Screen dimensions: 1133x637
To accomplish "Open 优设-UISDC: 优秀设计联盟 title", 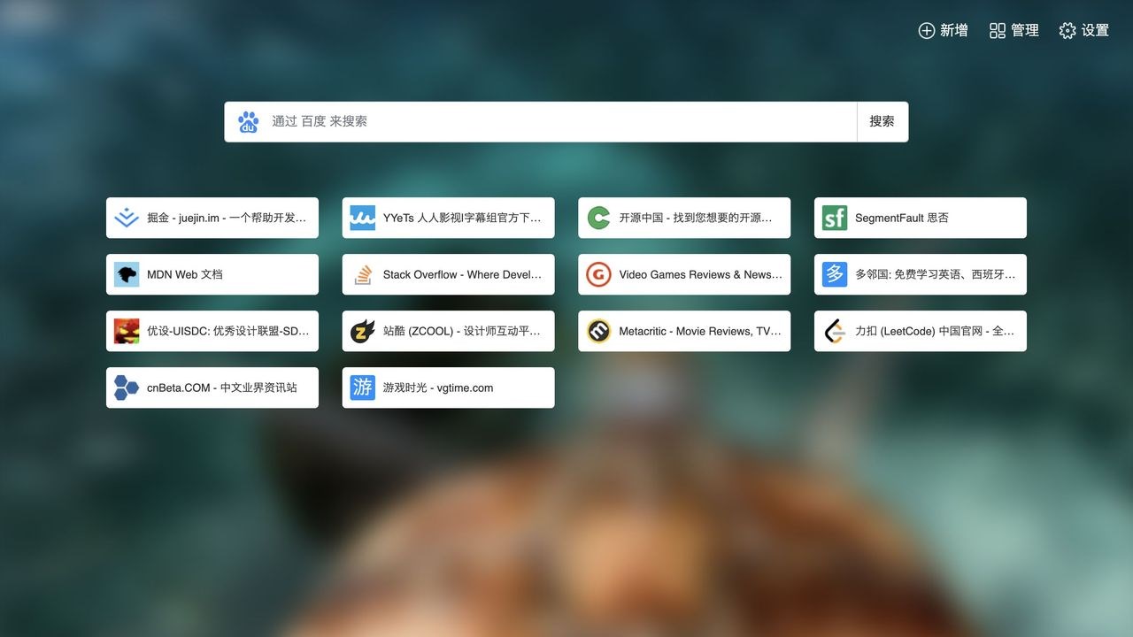I will pyautogui.click(x=228, y=331).
